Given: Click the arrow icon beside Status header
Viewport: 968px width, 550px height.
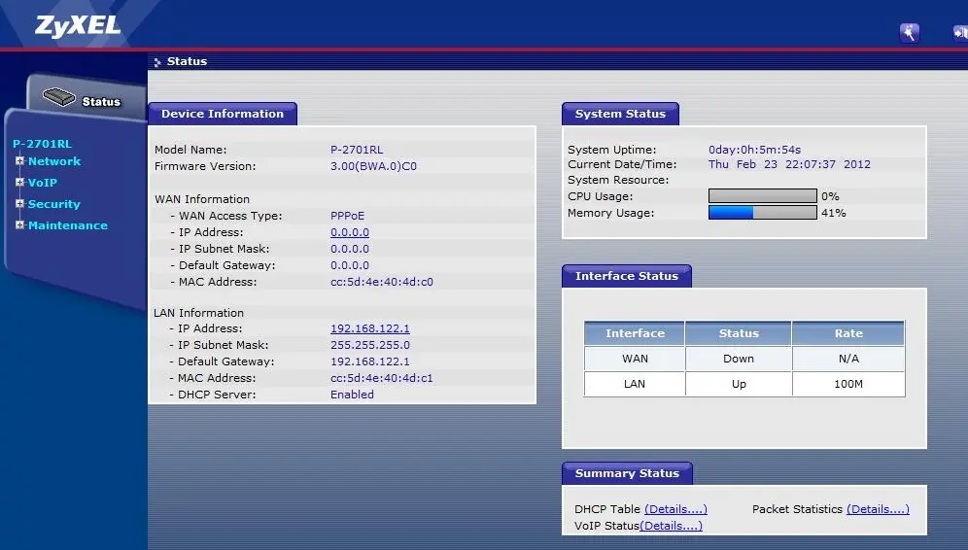Looking at the screenshot, I should click(x=157, y=62).
